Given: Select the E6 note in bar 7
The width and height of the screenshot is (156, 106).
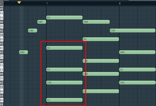Looking at the screenshot, I should click(64, 17).
